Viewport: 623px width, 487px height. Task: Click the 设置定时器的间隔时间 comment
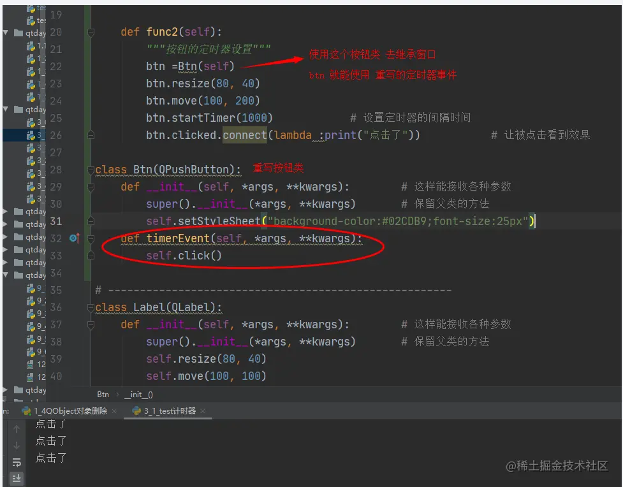(410, 117)
